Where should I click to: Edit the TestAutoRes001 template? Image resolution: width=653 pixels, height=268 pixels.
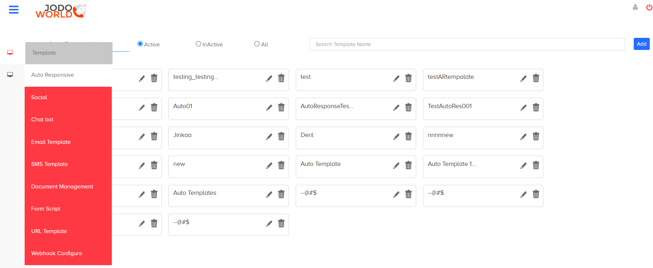point(523,107)
